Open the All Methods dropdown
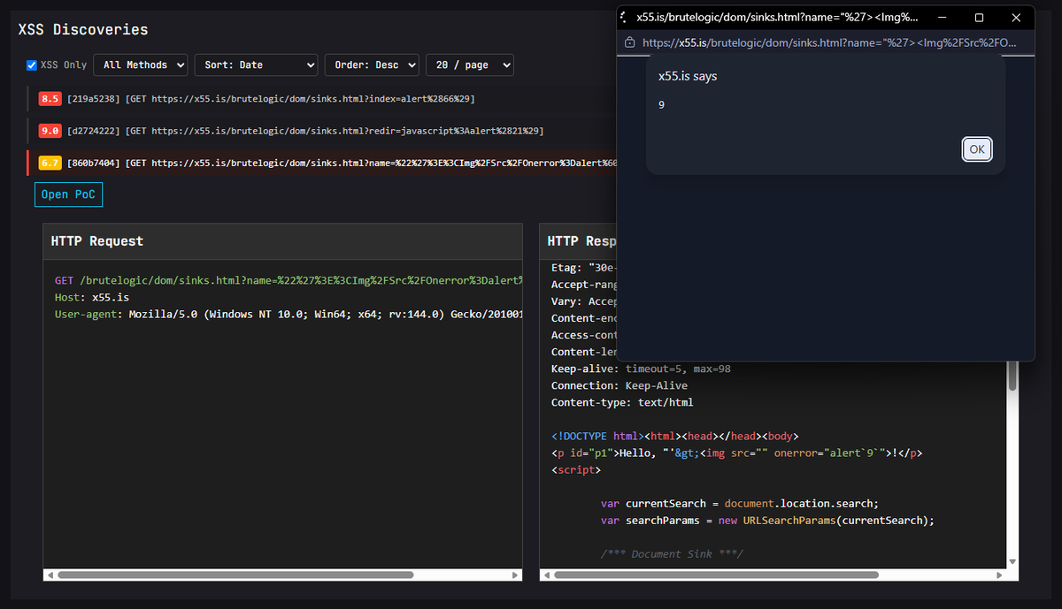Screen dimensions: 1062x609 [x=142, y=65]
